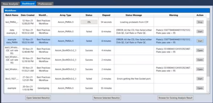The width and height of the screenshot is (213, 103).
Task: Stop the test_PMRA batch analysis
Action: pos(200,22)
